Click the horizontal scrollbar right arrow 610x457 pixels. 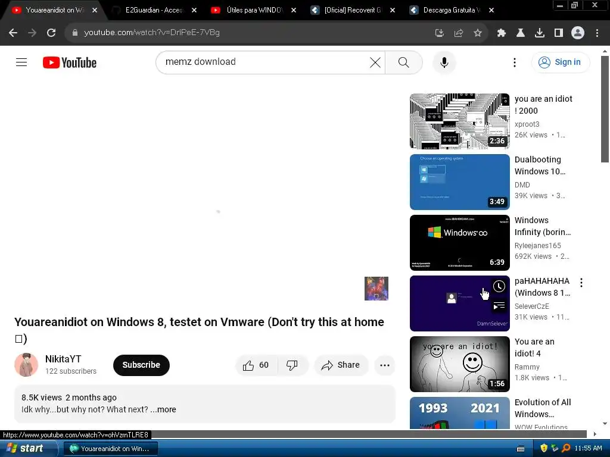click(x=595, y=434)
